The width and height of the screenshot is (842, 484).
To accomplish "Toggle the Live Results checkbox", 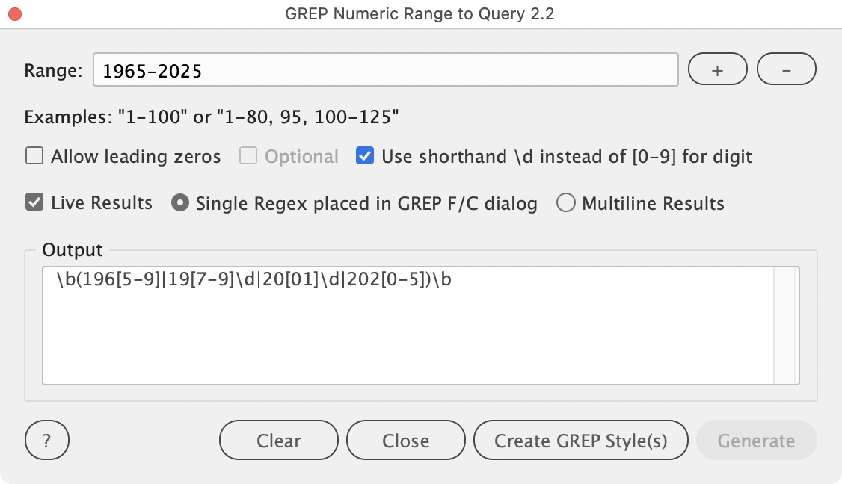I will (x=34, y=203).
